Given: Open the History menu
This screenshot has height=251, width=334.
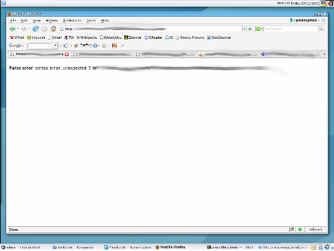Looking at the screenshot, I should click(51, 21).
